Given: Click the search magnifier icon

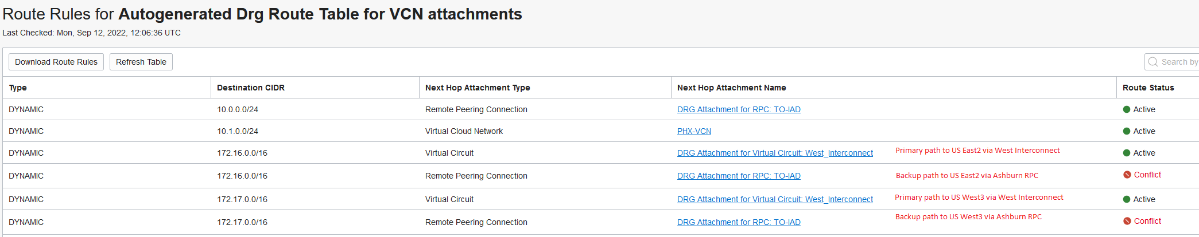Looking at the screenshot, I should coord(1153,62).
